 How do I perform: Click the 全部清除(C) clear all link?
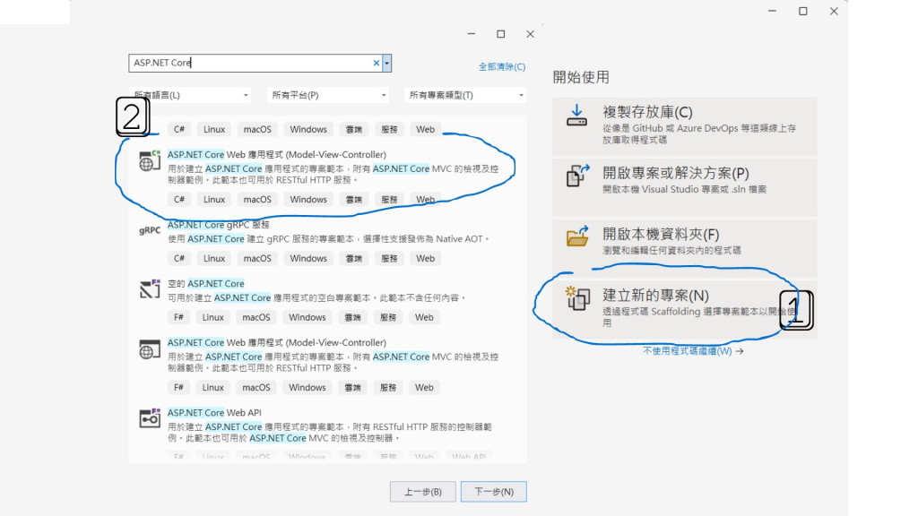coord(502,66)
